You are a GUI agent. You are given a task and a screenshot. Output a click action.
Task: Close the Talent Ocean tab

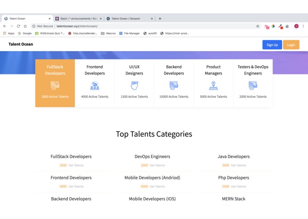[50, 19]
